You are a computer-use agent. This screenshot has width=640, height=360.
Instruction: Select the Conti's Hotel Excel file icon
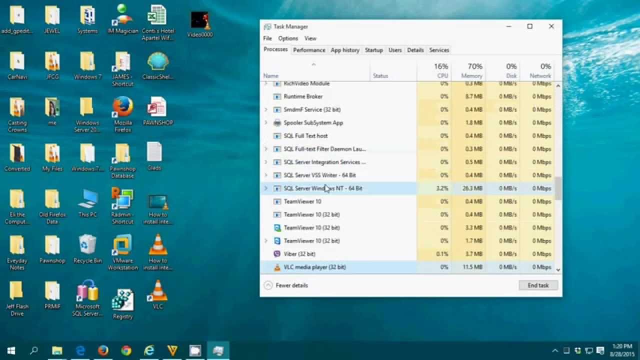[x=157, y=23]
